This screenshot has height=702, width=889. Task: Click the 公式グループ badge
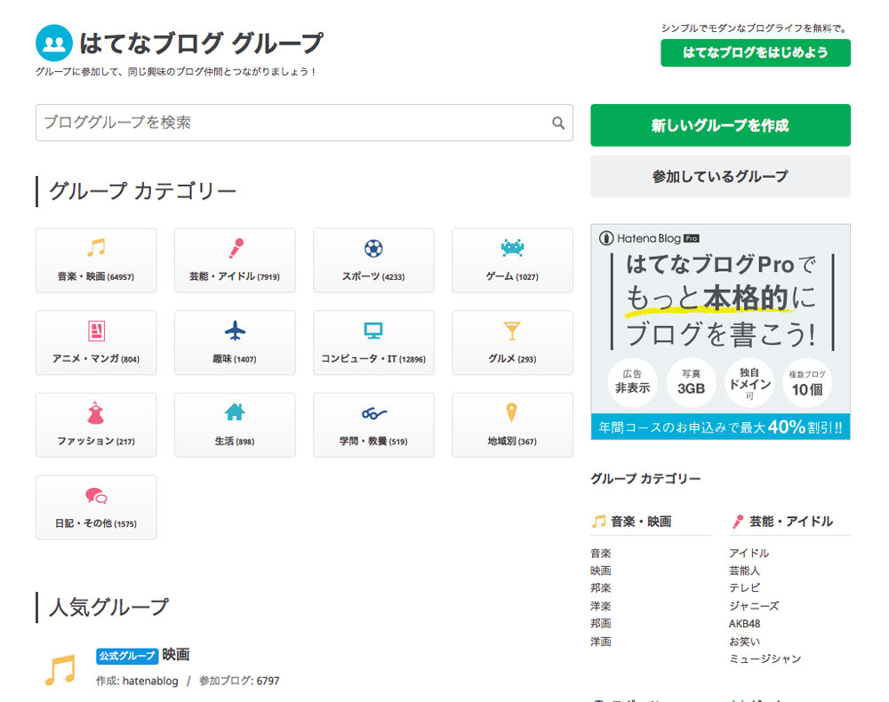coord(127,656)
